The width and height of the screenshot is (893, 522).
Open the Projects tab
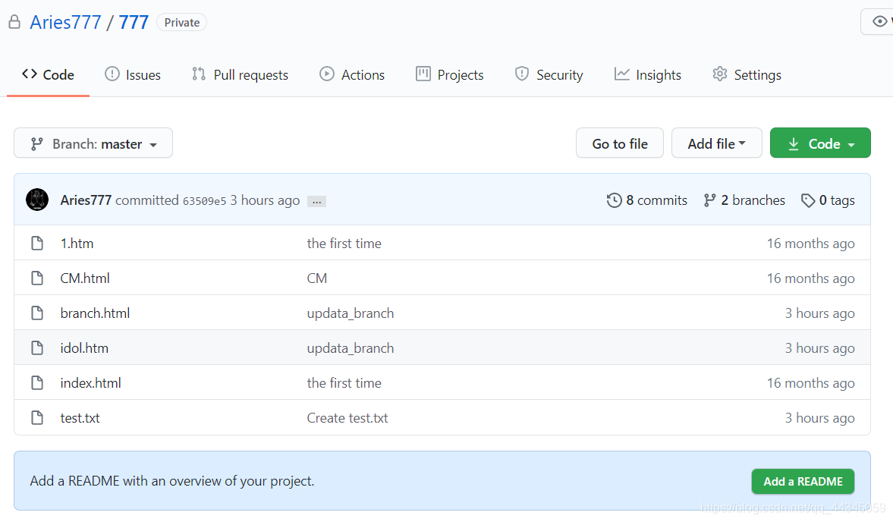point(450,74)
